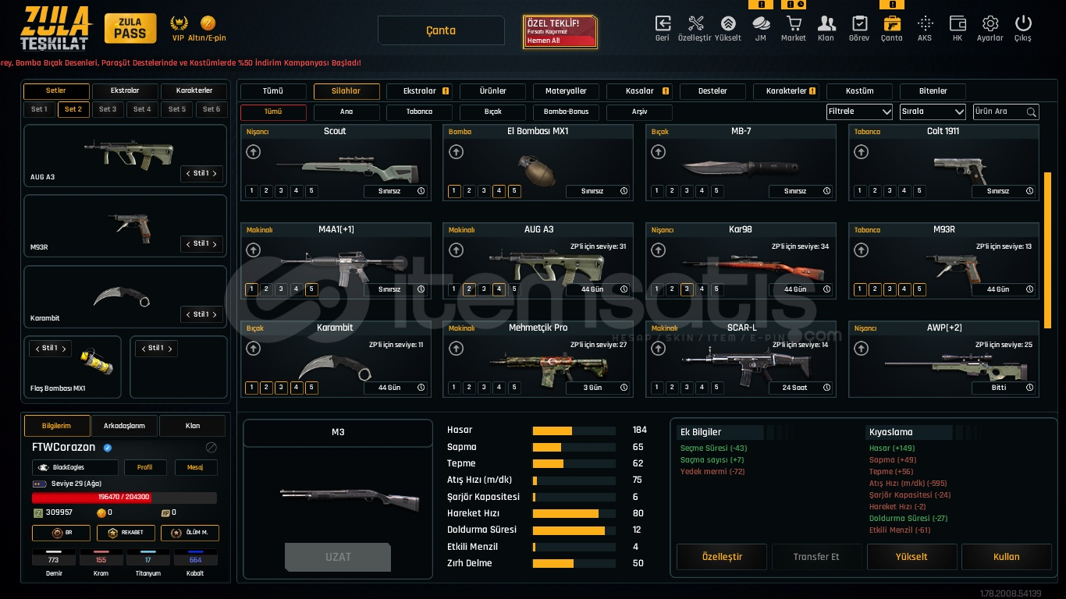Change Stil 1 selector for Flaş Bombası MX1
The image size is (1066, 599).
click(x=50, y=348)
